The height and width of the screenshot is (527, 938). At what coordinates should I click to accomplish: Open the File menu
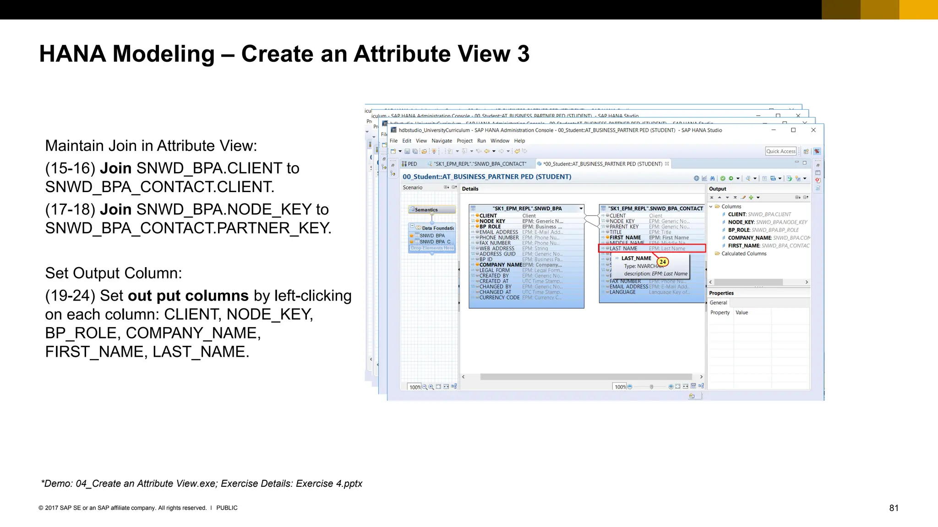click(393, 141)
